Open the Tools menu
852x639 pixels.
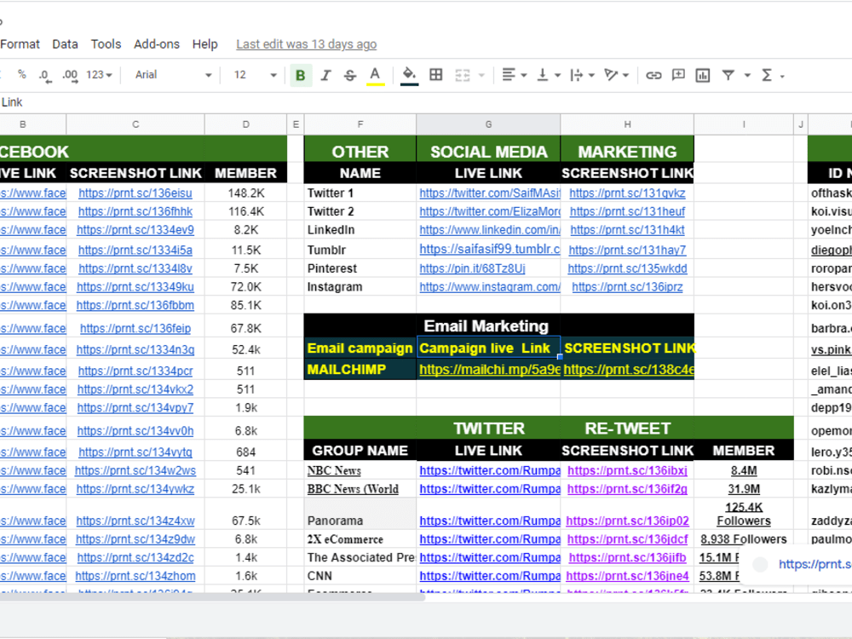pos(106,44)
